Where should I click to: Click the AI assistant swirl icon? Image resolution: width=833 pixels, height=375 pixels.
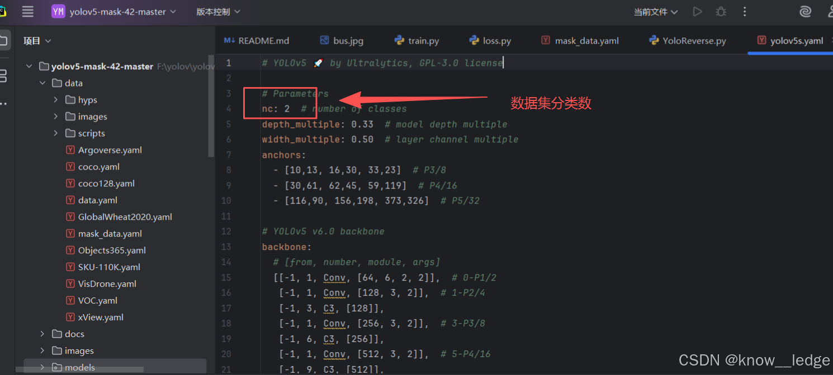click(805, 11)
